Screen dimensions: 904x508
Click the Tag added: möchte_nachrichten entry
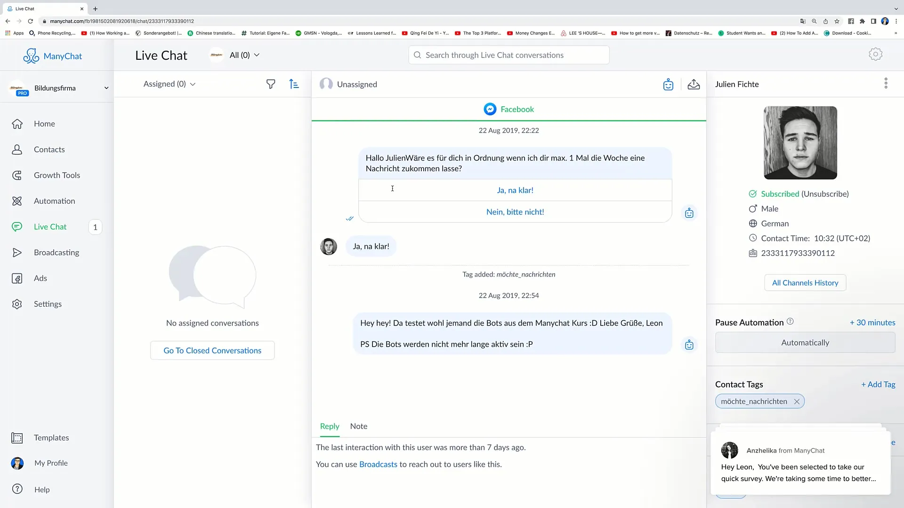(508, 274)
